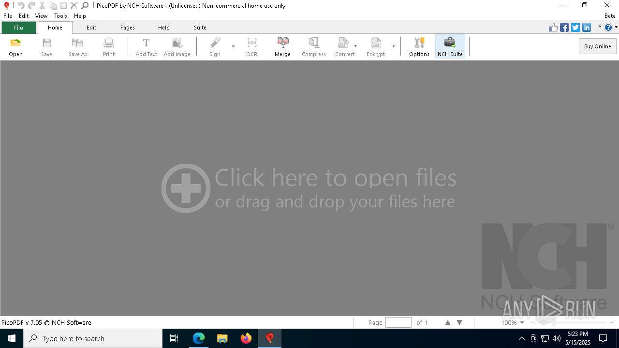The image size is (619, 348).
Task: Click the page number input field
Action: 398,322
